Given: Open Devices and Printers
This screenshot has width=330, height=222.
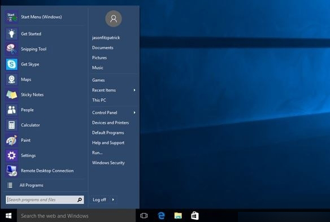Looking at the screenshot, I should click(111, 123).
